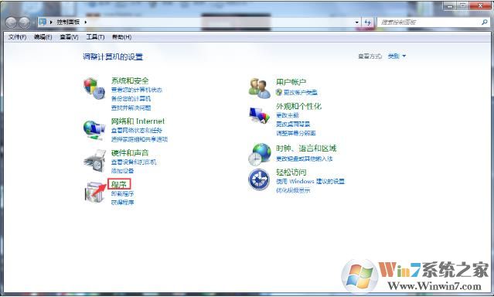Click the search magnifier icon

pos(485,22)
